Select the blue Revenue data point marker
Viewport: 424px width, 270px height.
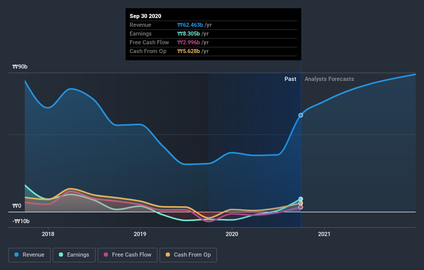click(301, 115)
